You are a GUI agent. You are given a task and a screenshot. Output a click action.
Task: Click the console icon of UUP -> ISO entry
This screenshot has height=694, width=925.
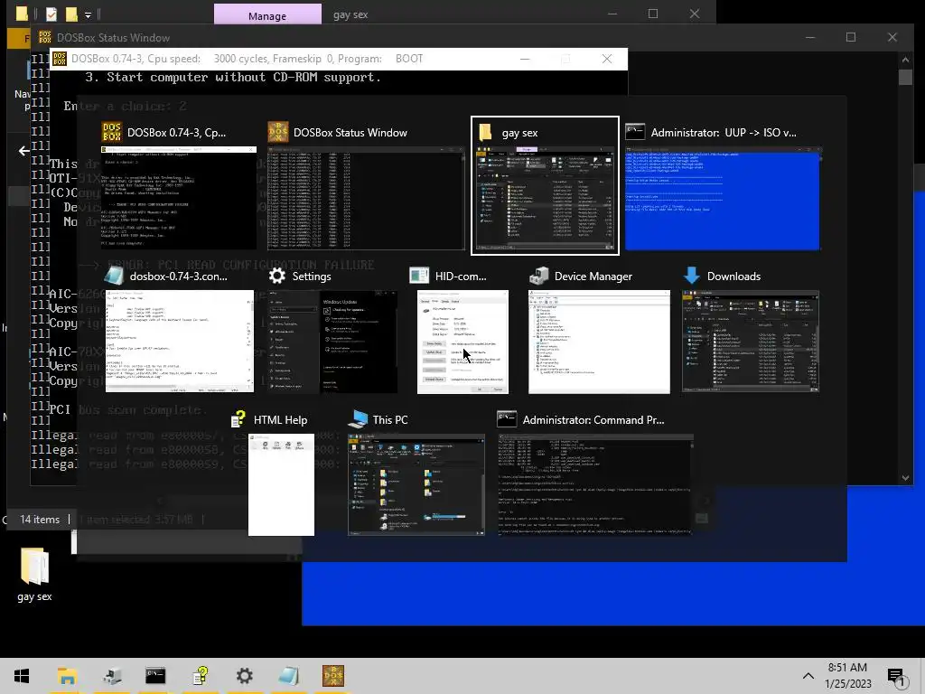635,132
